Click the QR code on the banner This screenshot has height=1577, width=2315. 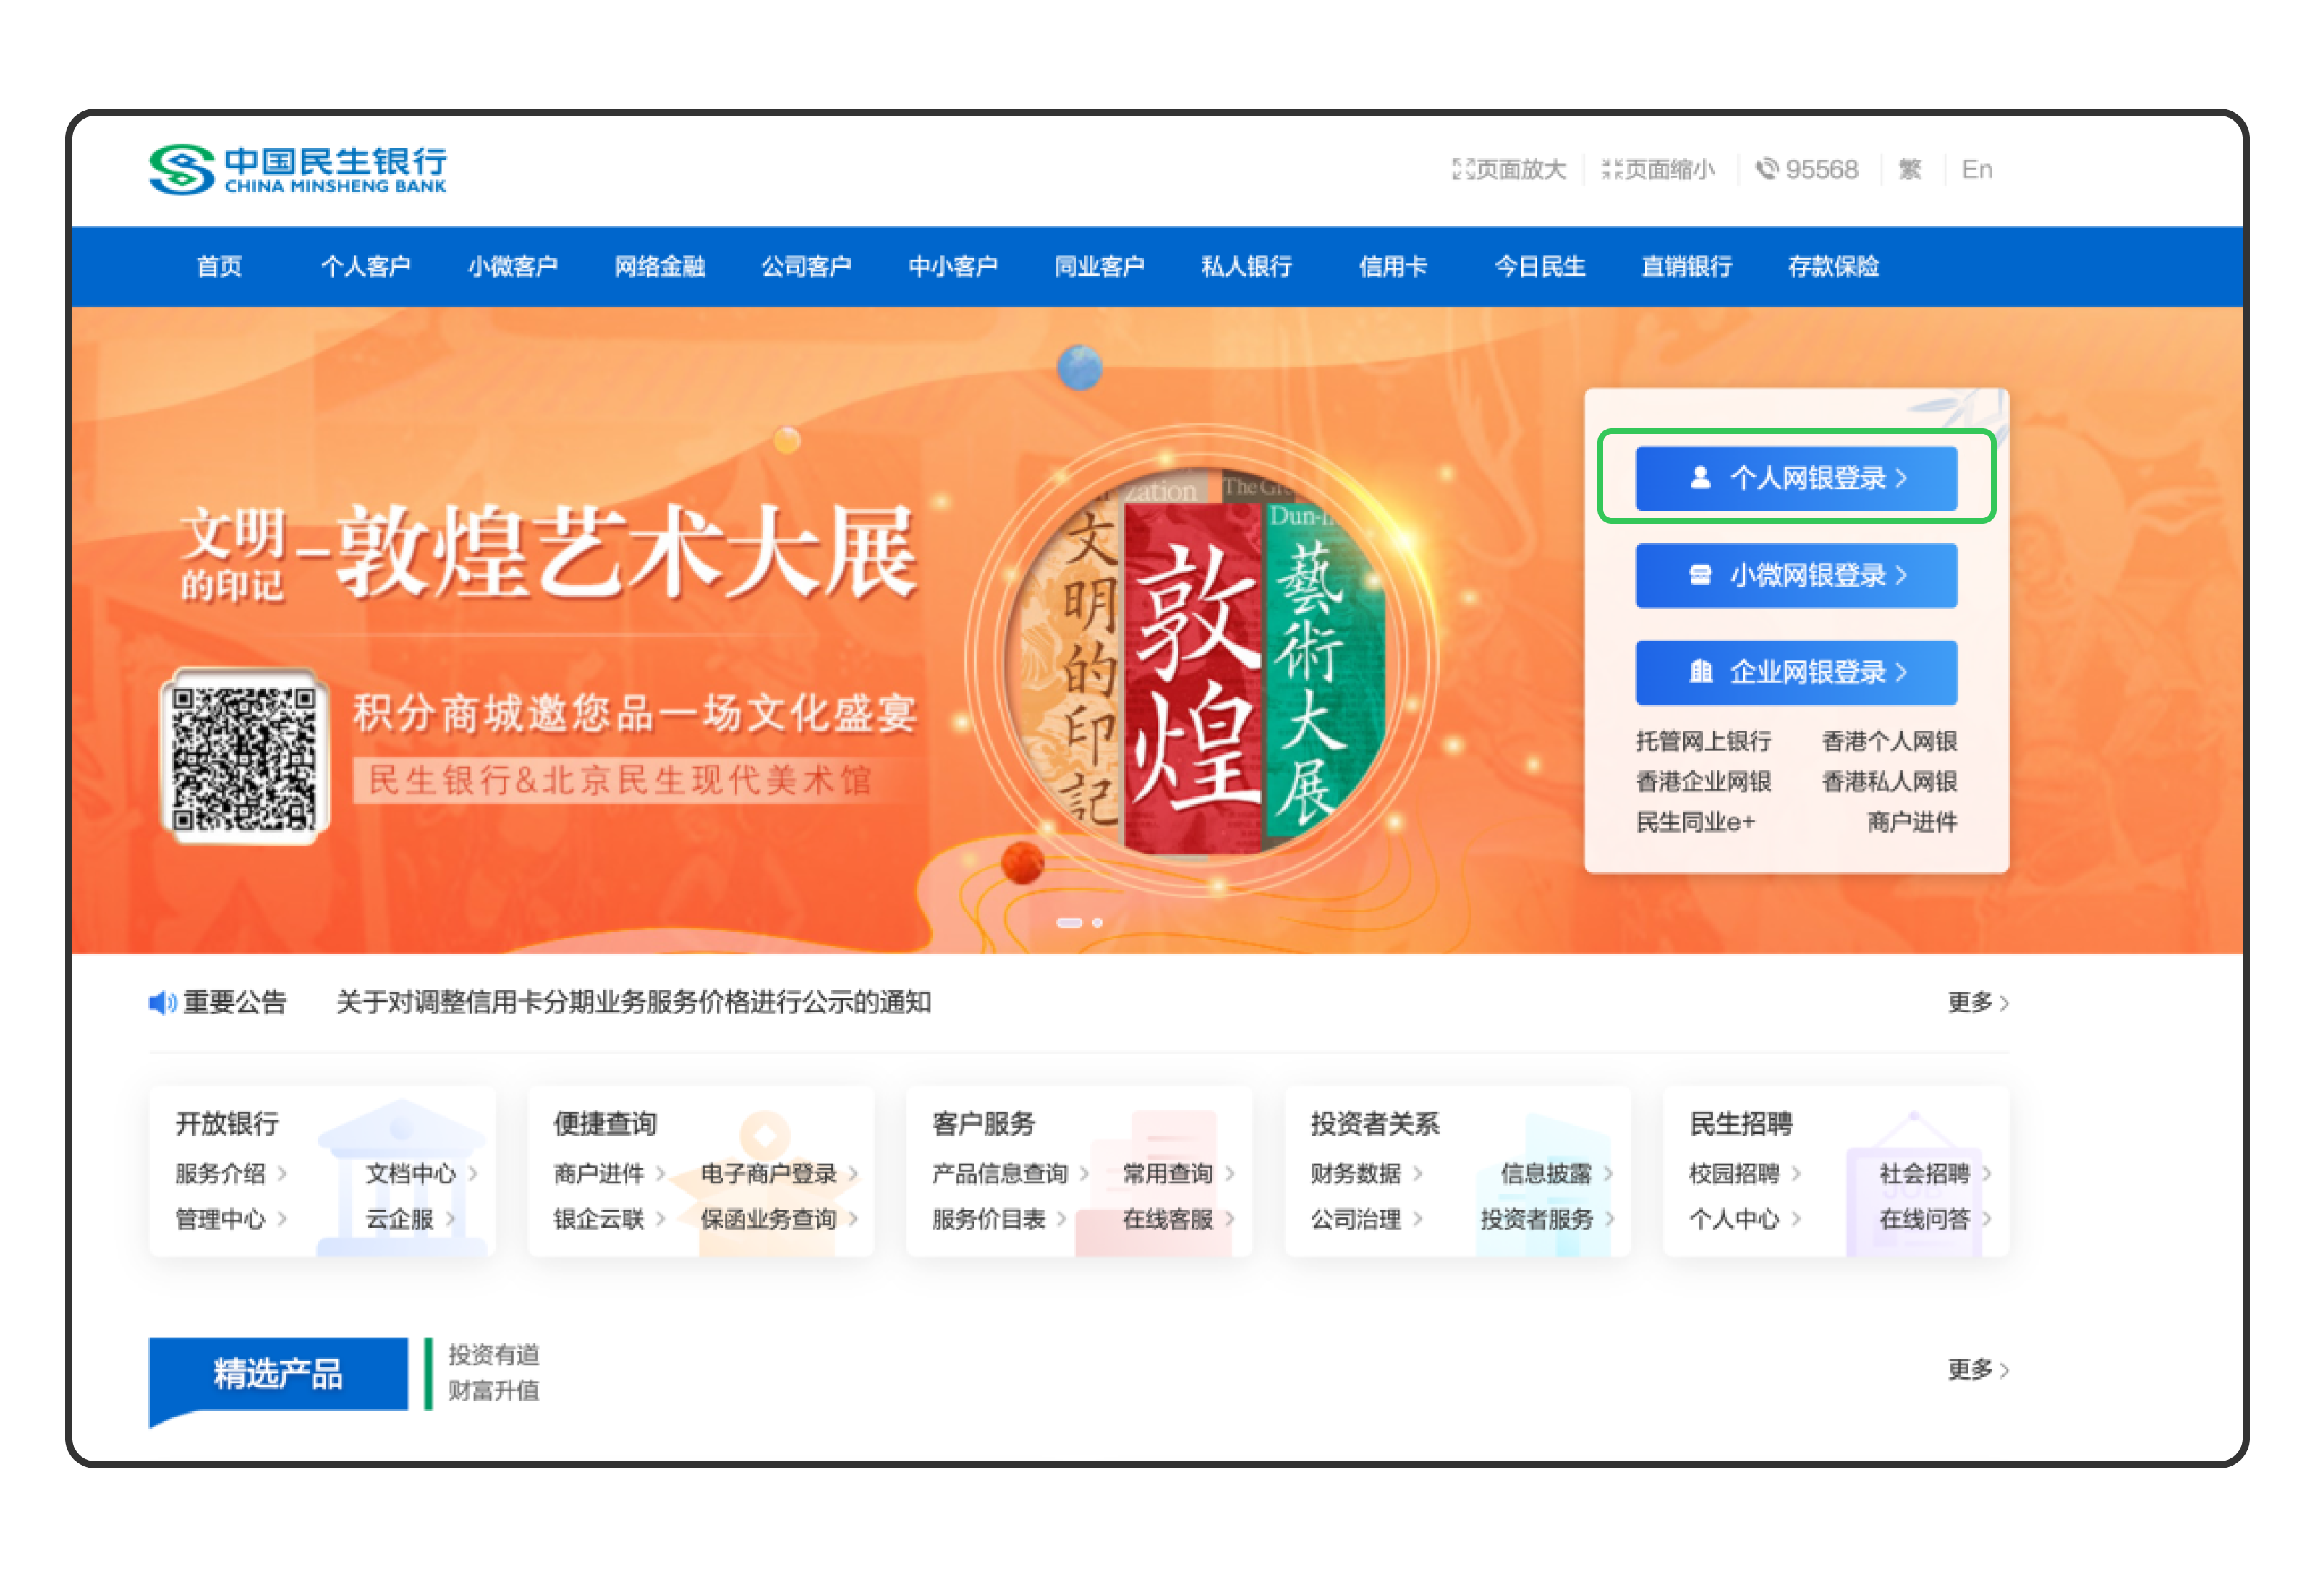click(244, 757)
